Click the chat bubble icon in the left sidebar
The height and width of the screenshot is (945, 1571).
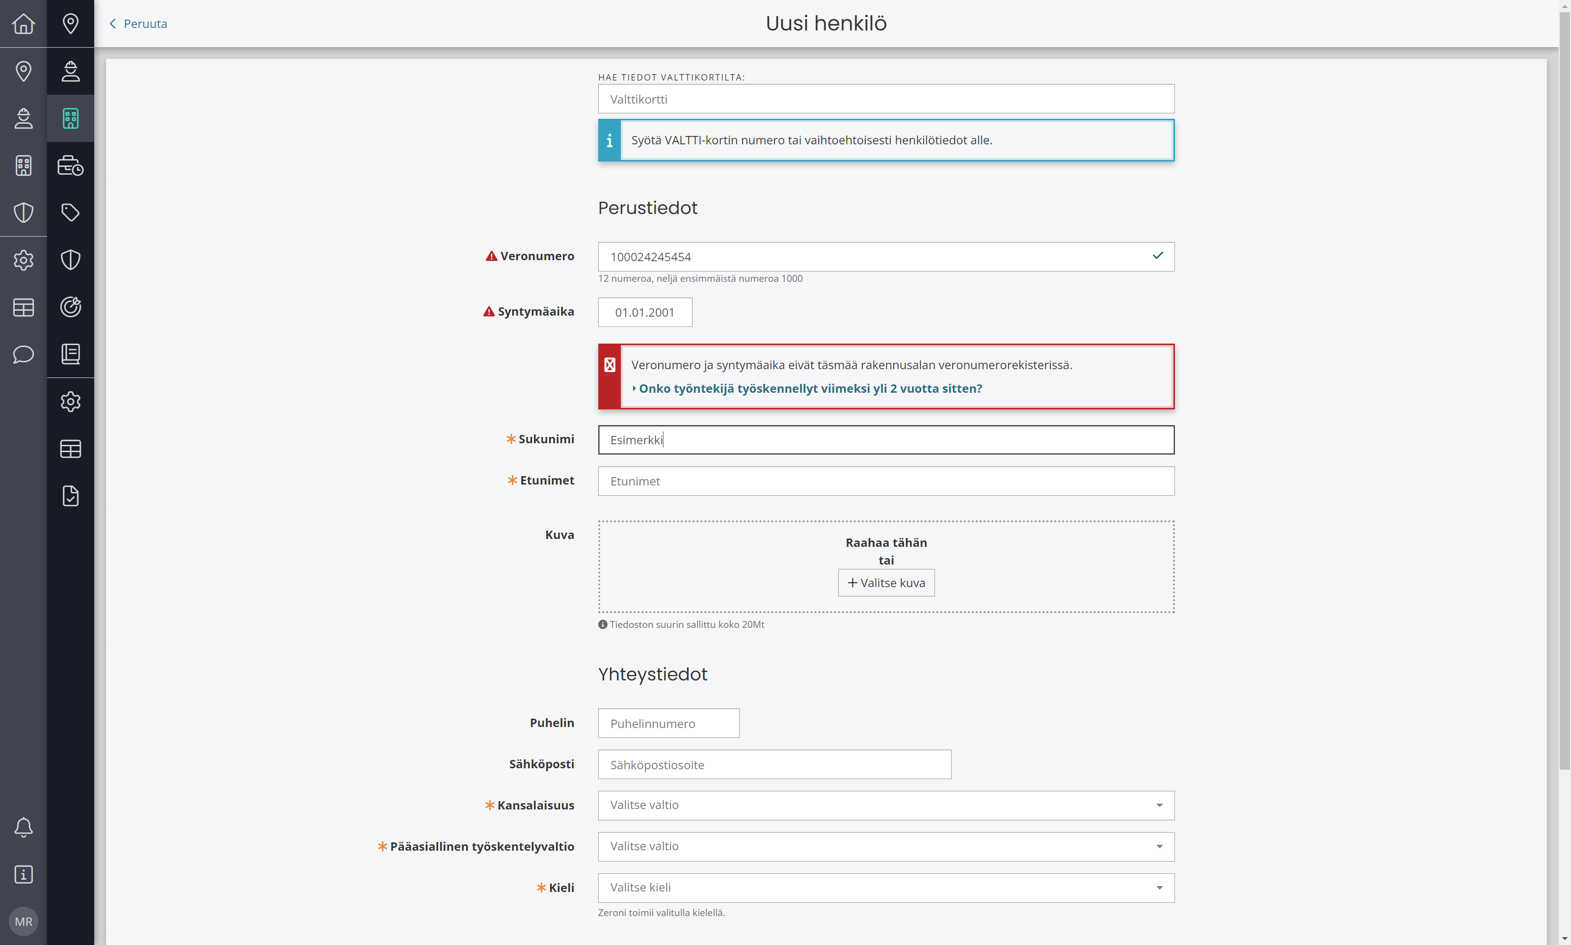click(24, 354)
